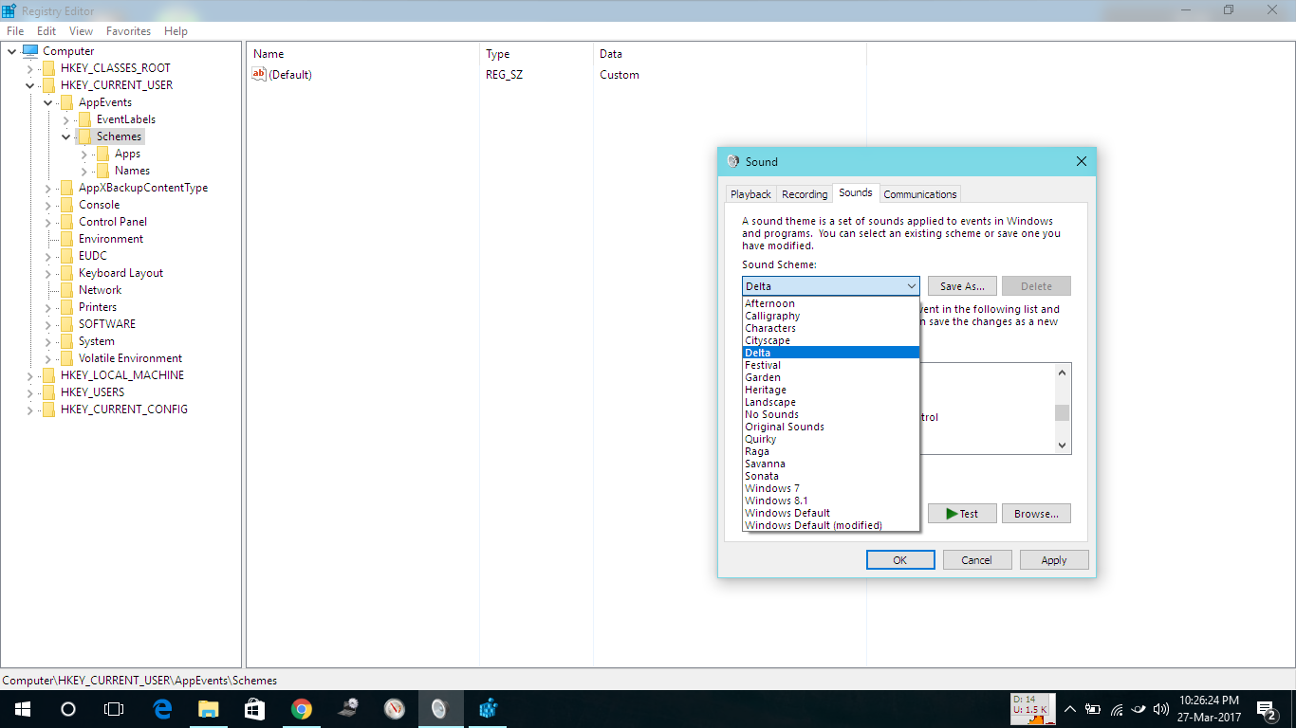Open Microsoft Edge from taskbar
The height and width of the screenshot is (728, 1296).
pos(162,708)
